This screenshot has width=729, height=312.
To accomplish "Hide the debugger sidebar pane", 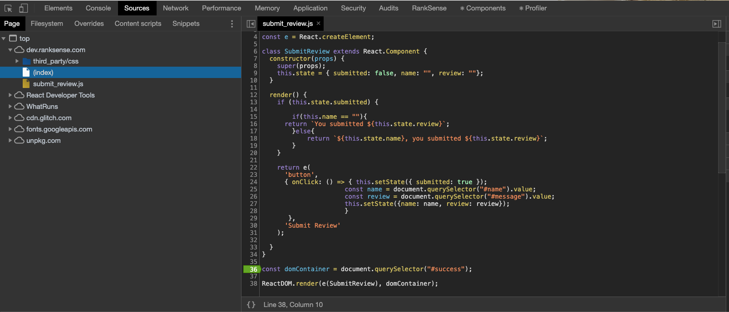I will coord(717,24).
